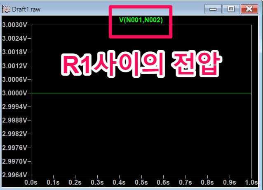Click the 3.0024V axis label
The height and width of the screenshot is (190, 263).
tap(14, 38)
